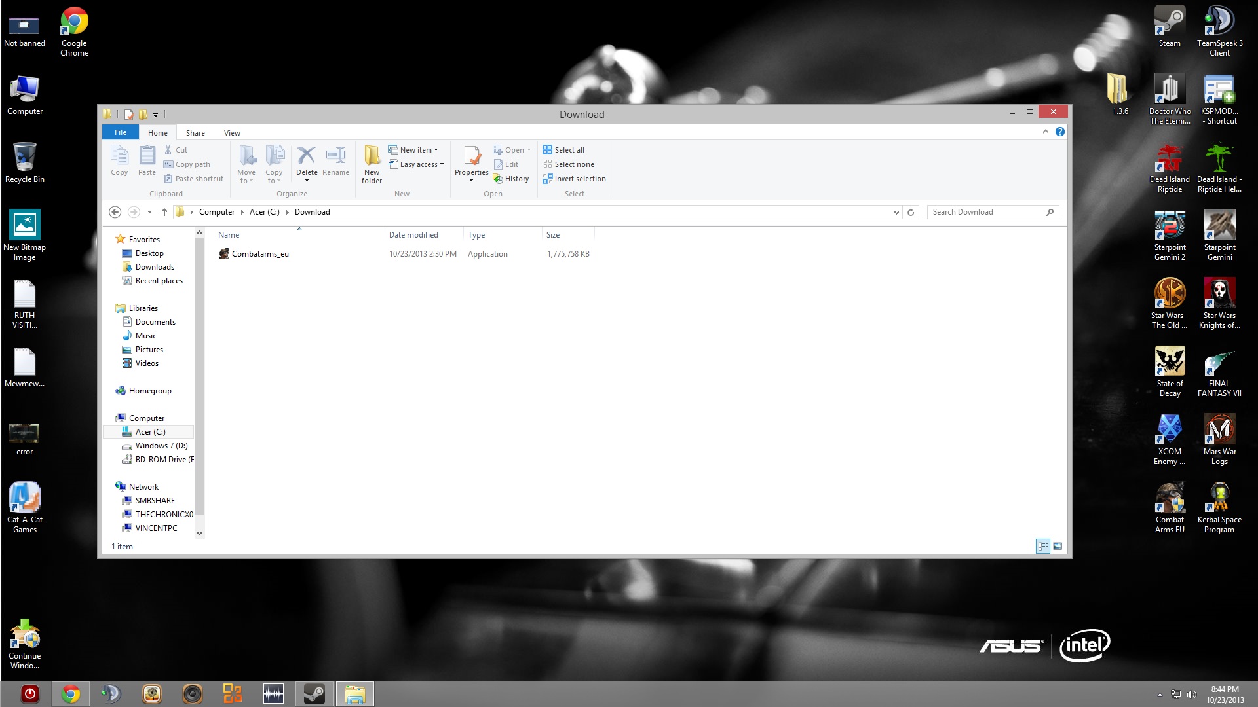The height and width of the screenshot is (707, 1258).
Task: Show hidden tray icons arrow
Action: pos(1160,695)
